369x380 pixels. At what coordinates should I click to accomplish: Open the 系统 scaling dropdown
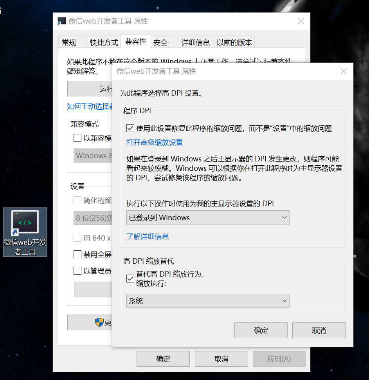click(x=208, y=301)
